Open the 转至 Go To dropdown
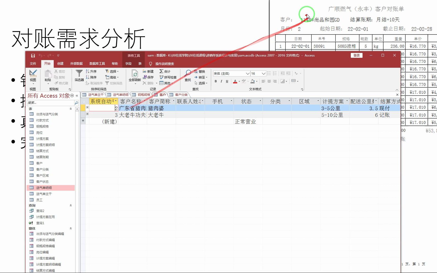437x273 pixels. coord(201,77)
